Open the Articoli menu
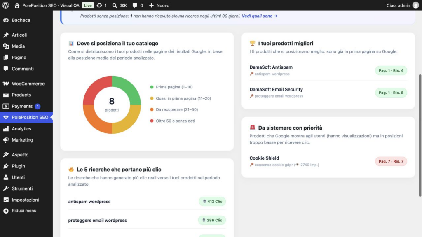Screen dimensions: 422x237 [x=26, y=35]
